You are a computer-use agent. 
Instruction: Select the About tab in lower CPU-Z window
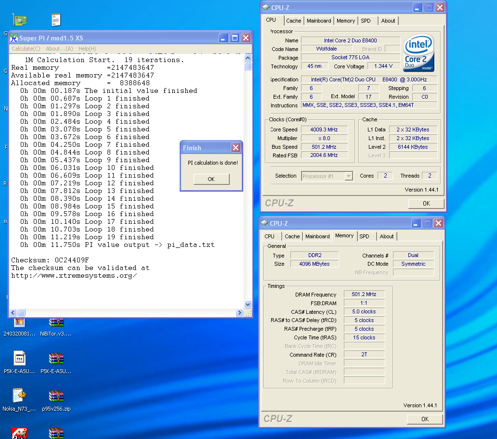coord(387,236)
